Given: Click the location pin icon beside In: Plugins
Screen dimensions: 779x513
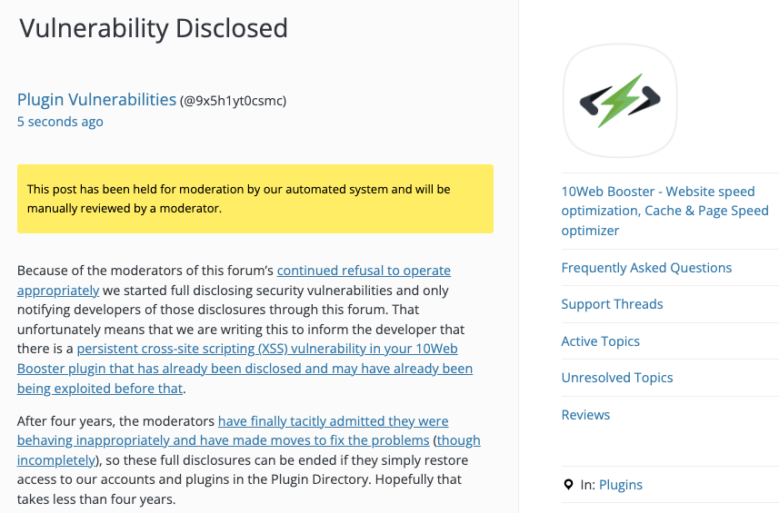Looking at the screenshot, I should [568, 485].
